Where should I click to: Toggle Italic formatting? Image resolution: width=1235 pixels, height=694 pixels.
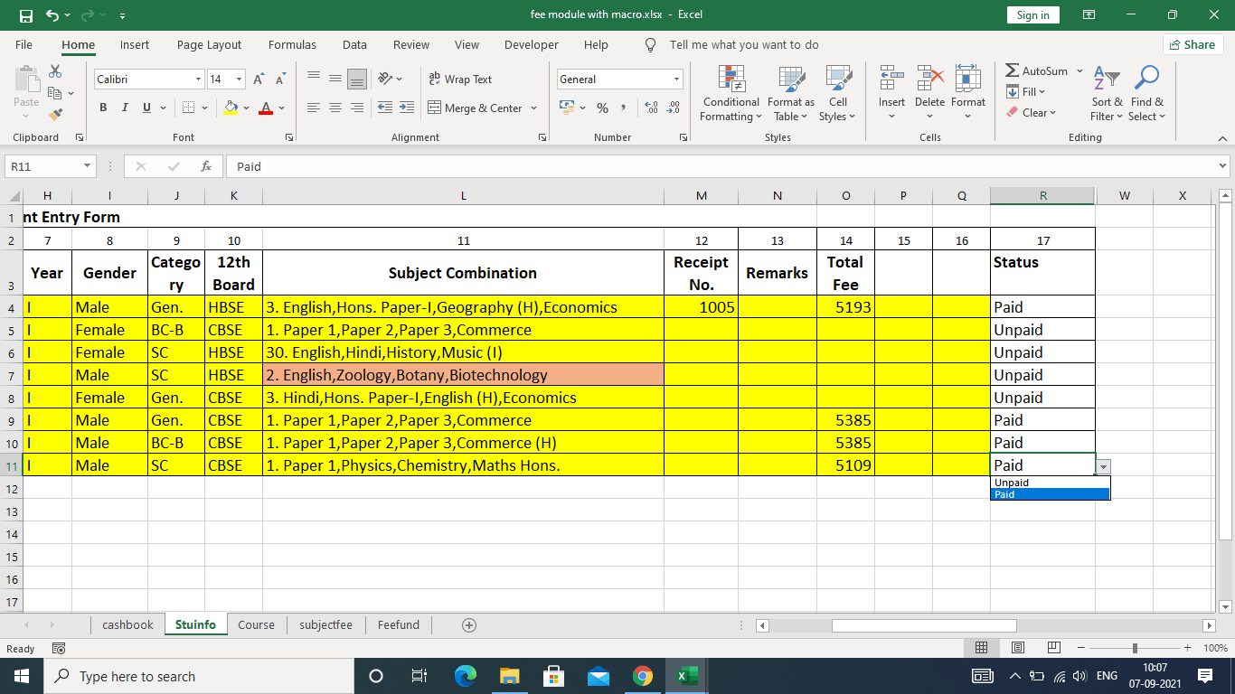pyautogui.click(x=125, y=108)
